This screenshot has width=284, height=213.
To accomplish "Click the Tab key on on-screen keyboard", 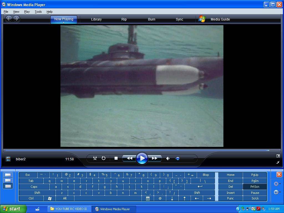I will (x=31, y=181).
